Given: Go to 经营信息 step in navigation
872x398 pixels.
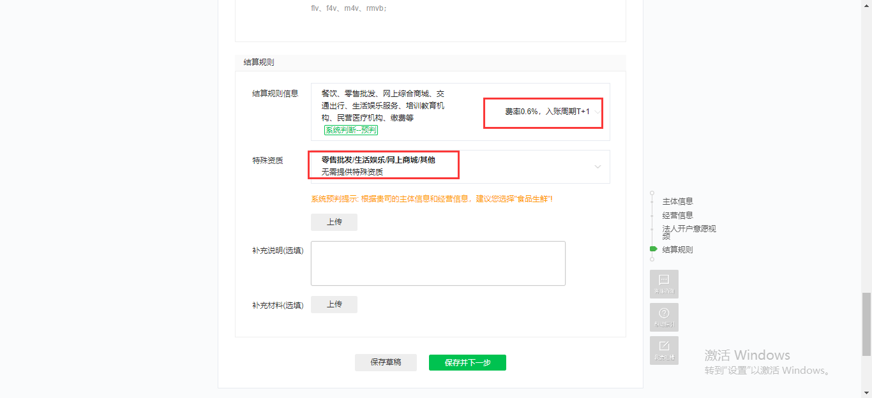Looking at the screenshot, I should (x=677, y=216).
